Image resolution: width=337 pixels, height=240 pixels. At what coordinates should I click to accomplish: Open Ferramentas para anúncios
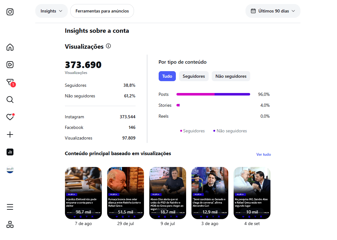pyautogui.click(x=102, y=11)
